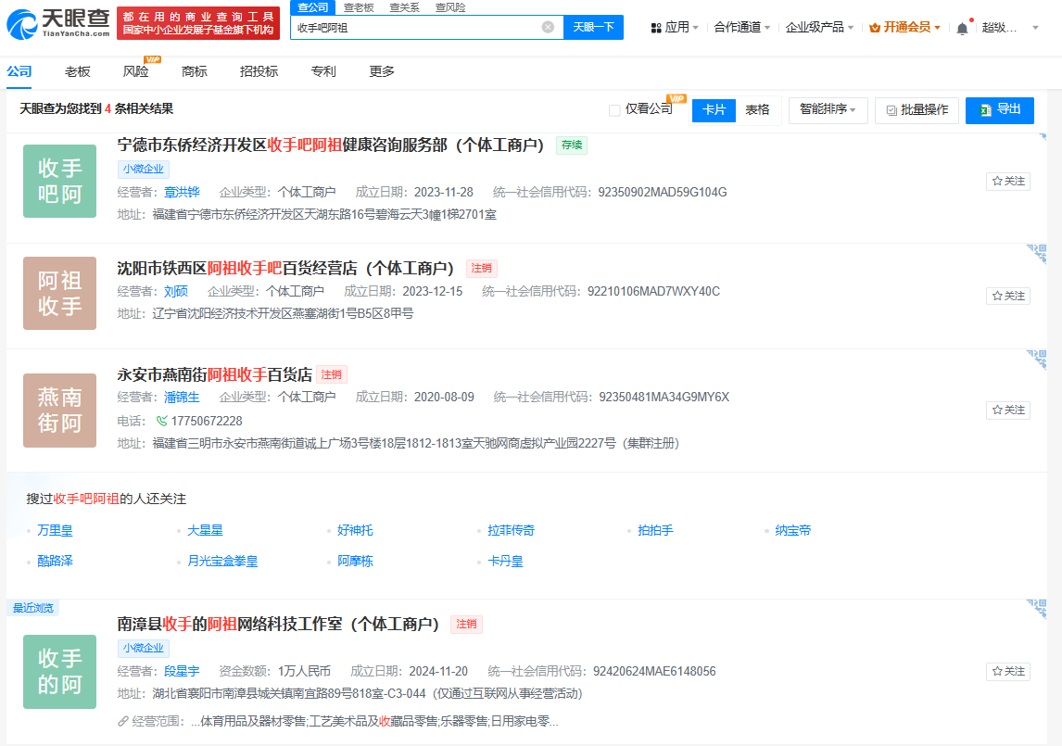Expand the 智能排序 sorting dropdown
The width and height of the screenshot is (1062, 746).
coord(828,109)
